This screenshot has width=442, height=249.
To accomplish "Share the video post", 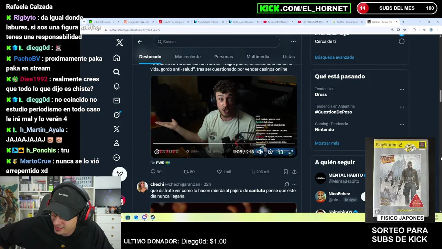I will pos(294,172).
